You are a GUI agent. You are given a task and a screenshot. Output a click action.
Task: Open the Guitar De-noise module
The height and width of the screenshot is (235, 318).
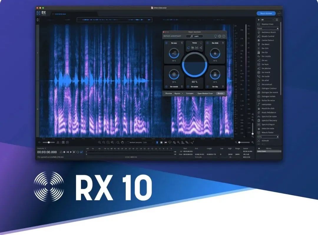(x=266, y=101)
